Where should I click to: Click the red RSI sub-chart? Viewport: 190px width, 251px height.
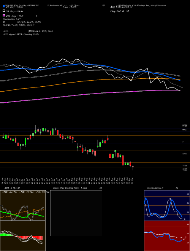tap(167, 236)
